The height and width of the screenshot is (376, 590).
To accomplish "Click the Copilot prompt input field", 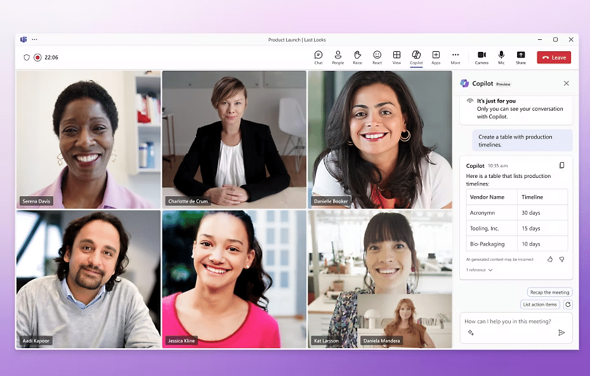I will coord(508,322).
